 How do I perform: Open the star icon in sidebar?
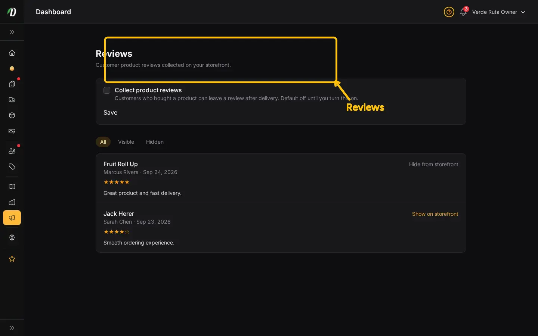[12, 259]
